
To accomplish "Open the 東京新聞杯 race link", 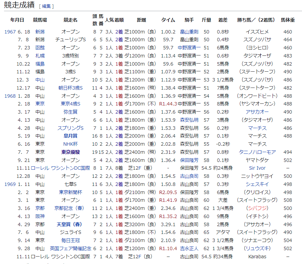I will (71, 192).
